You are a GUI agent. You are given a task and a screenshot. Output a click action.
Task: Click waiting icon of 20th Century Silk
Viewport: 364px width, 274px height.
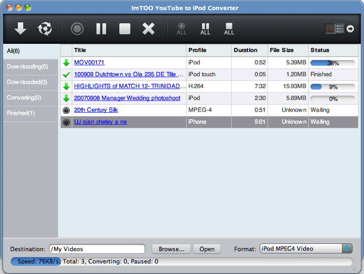tap(66, 110)
